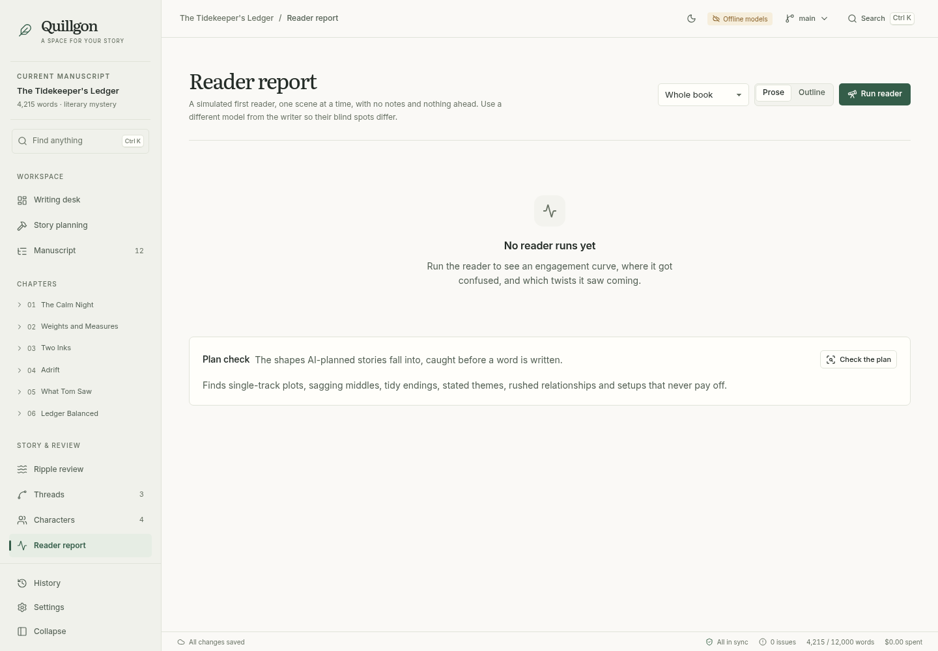The image size is (938, 651).
Task: Open Writing desk grid icon
Action: click(22, 201)
